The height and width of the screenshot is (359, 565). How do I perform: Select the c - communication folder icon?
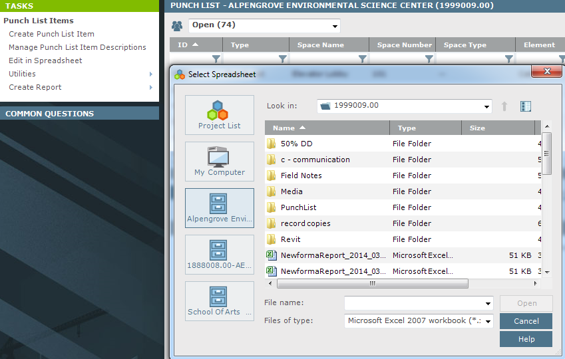tap(271, 160)
